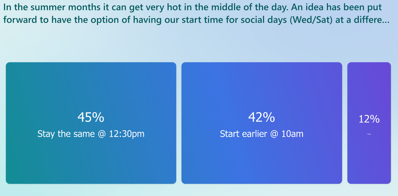Click the 45% percentage figure

(91, 117)
